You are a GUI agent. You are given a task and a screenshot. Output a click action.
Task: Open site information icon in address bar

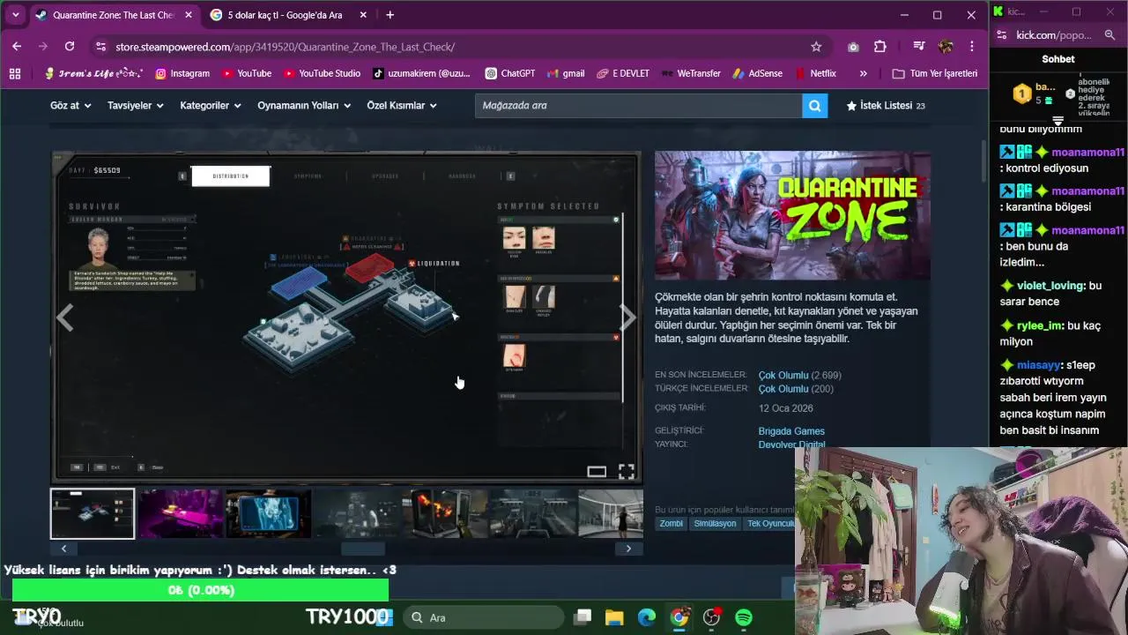[x=100, y=47]
